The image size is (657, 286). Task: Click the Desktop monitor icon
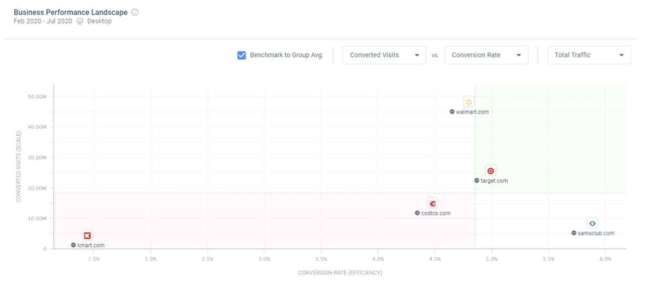pos(80,21)
